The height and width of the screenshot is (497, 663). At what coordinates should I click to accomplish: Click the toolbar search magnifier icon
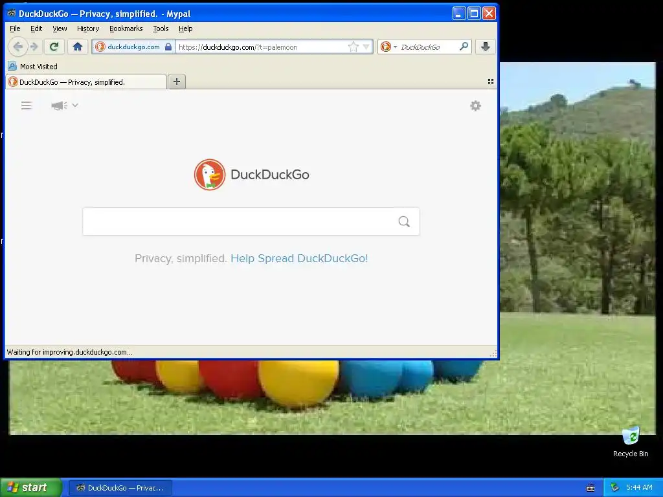tap(464, 47)
